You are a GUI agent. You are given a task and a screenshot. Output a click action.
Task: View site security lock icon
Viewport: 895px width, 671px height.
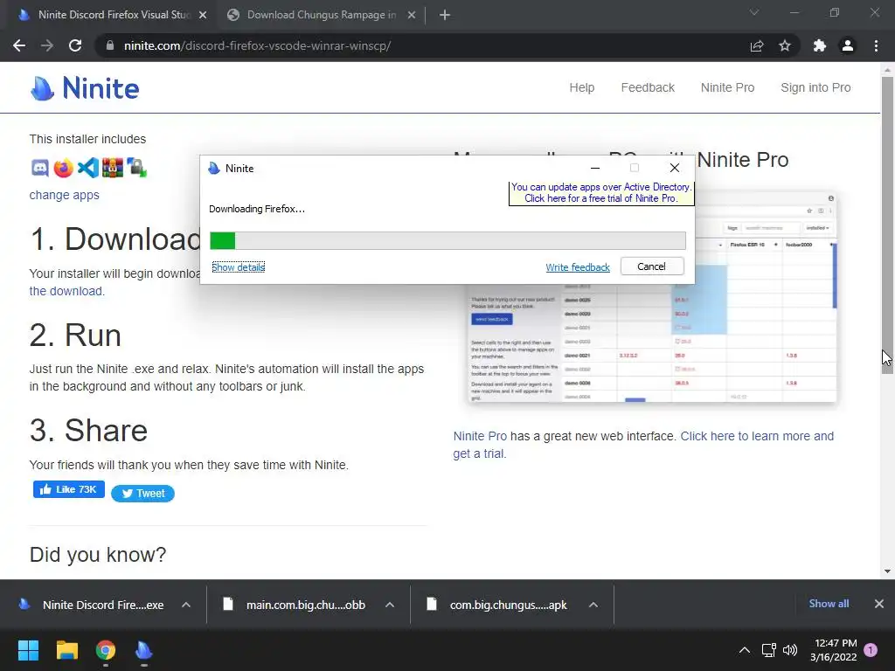pyautogui.click(x=110, y=45)
